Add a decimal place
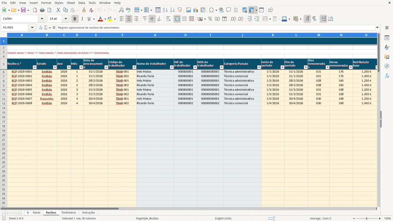Image resolution: width=393 pixels, height=221 pixels. coord(233,19)
